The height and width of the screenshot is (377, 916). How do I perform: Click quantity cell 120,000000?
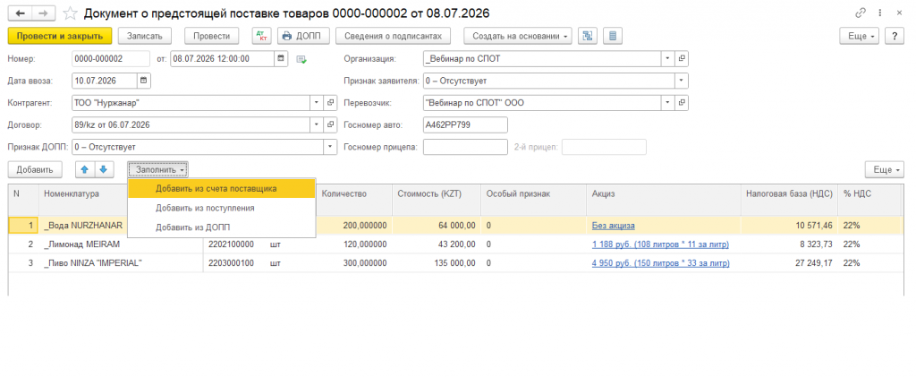[354, 244]
